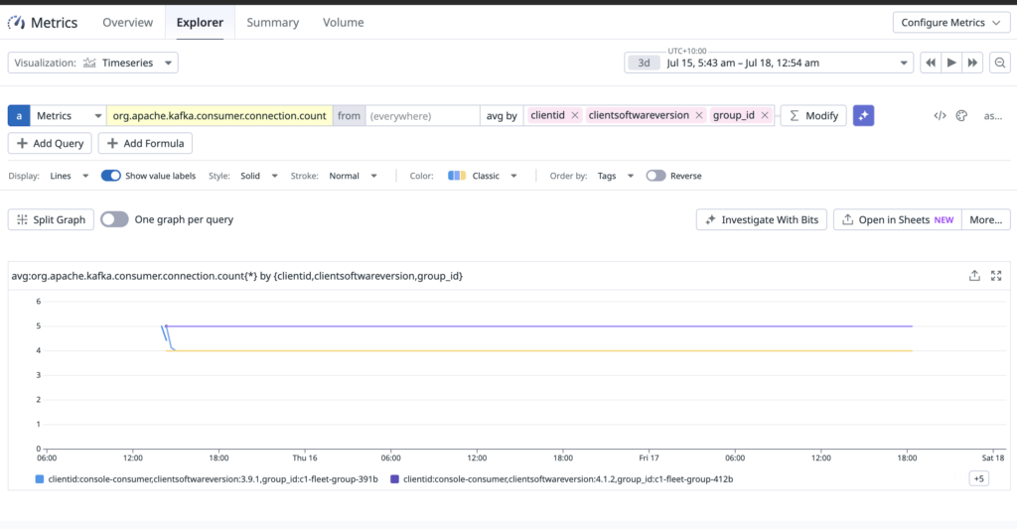
Task: Click the 'Sat 18' x-axis label
Action: coord(993,458)
